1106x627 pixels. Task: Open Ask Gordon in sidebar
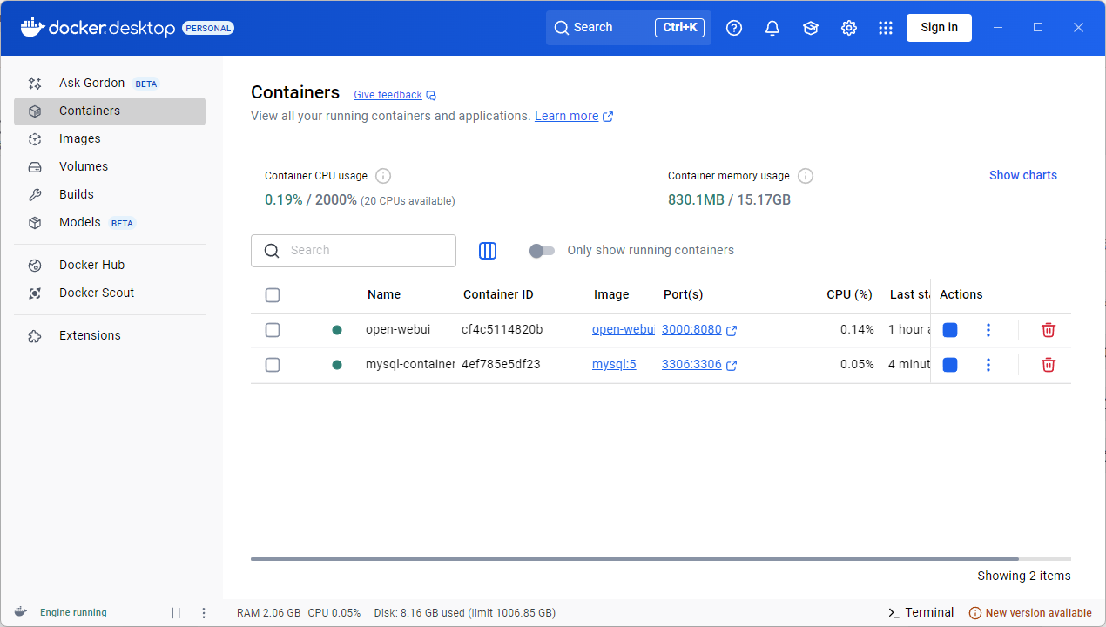click(x=110, y=84)
